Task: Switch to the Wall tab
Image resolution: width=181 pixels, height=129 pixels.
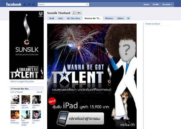Action: [52, 18]
